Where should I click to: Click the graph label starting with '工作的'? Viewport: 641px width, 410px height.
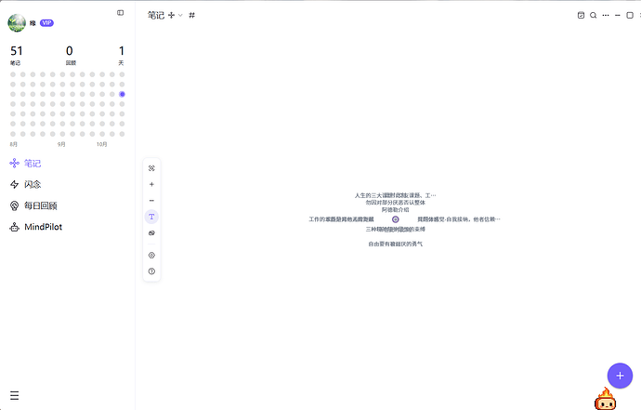click(x=341, y=219)
